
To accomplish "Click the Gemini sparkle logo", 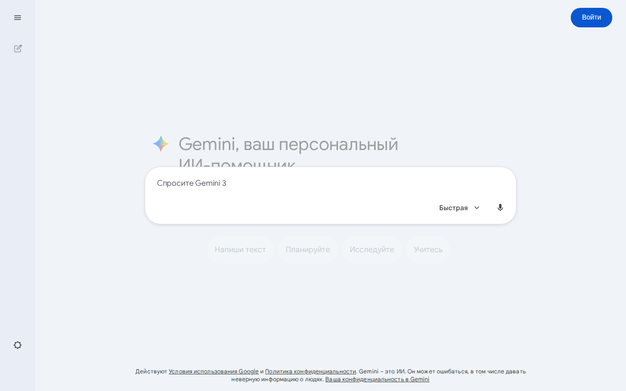I will click(x=161, y=144).
